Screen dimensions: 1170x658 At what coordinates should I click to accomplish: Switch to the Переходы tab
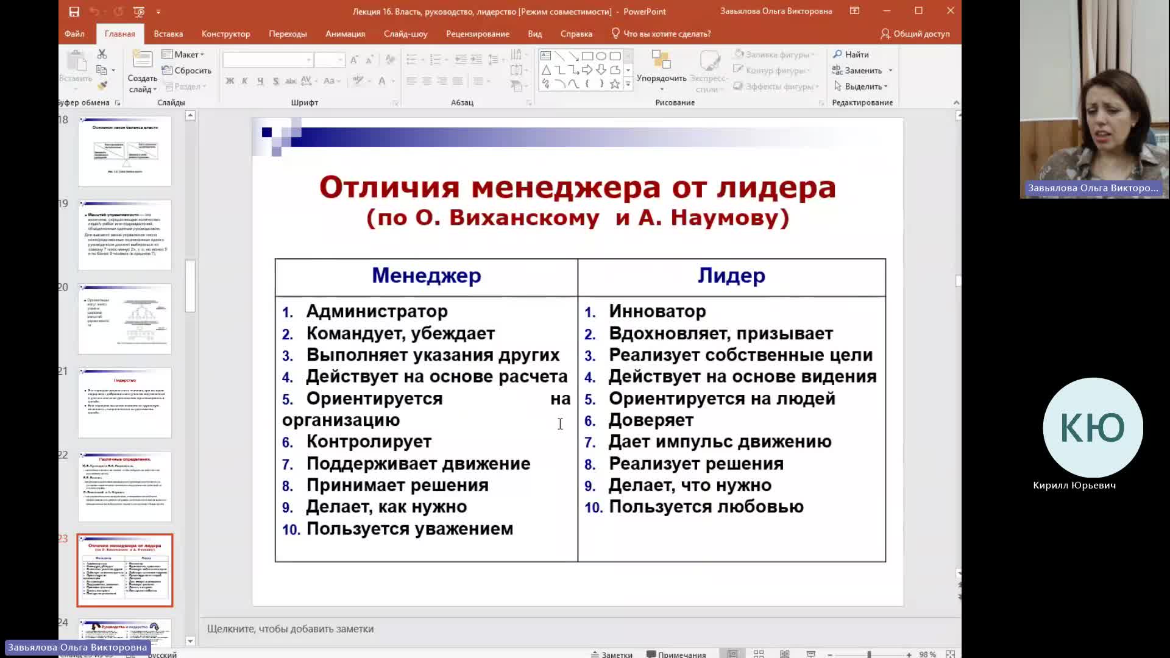pos(288,34)
